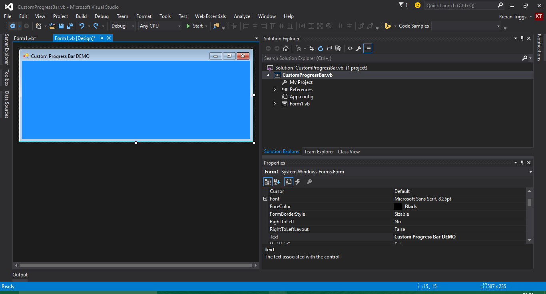Open the Analyze menu
This screenshot has width=546, height=294.
click(x=242, y=16)
